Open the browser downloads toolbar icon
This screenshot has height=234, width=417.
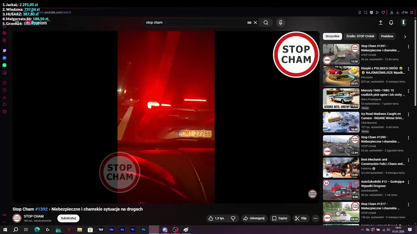click(x=397, y=13)
